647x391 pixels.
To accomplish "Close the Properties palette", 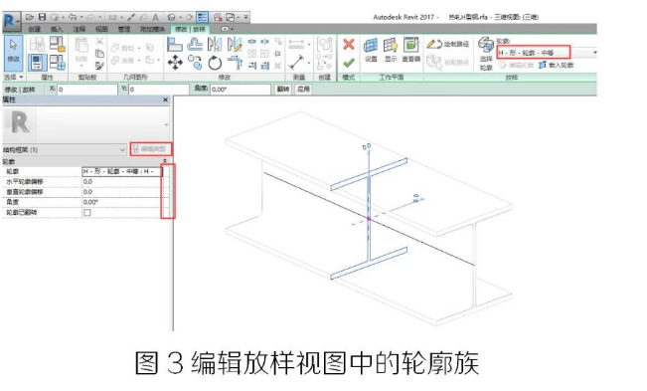I will point(165,99).
